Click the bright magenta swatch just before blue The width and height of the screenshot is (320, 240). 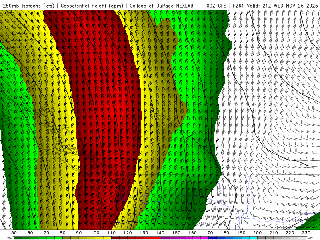tap(205, 238)
